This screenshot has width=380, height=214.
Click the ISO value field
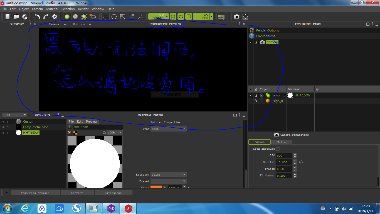point(284,155)
